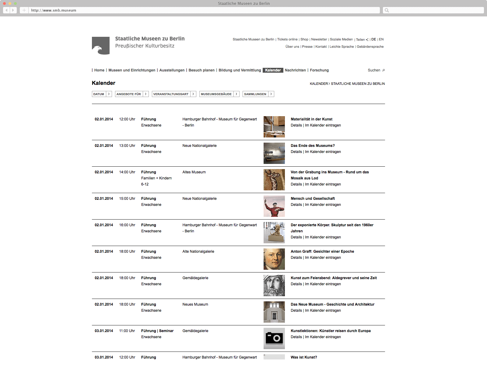Click Mensch und Gesellschaft event title
The image size is (487, 371).
(313, 199)
